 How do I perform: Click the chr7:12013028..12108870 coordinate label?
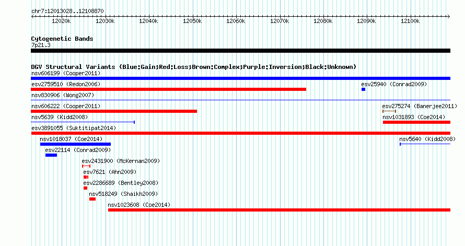coord(67,11)
